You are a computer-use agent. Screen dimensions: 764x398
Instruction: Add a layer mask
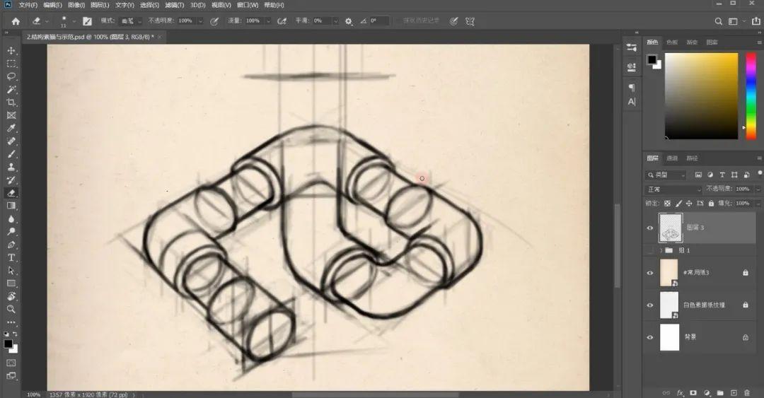(x=693, y=392)
